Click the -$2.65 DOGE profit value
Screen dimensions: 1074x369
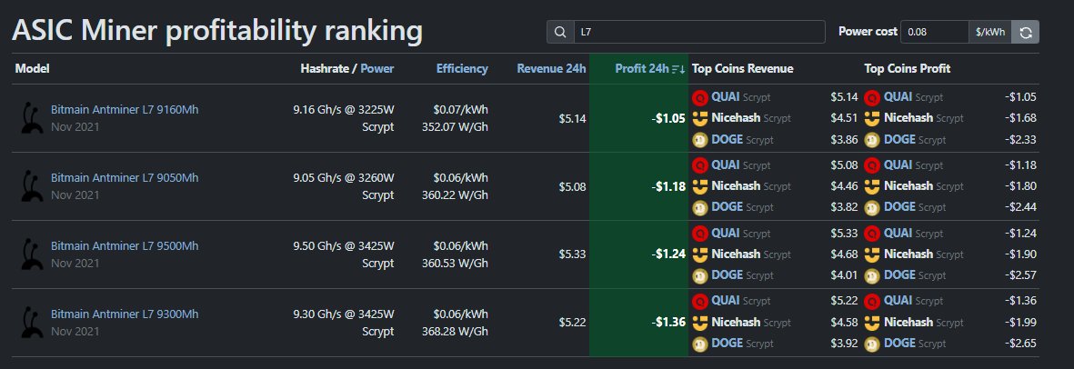click(x=1020, y=344)
